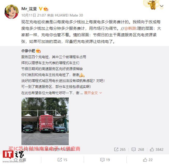Click the membership crown beside Mr_沈斐
The height and width of the screenshot is (165, 169).
[x=46, y=9]
